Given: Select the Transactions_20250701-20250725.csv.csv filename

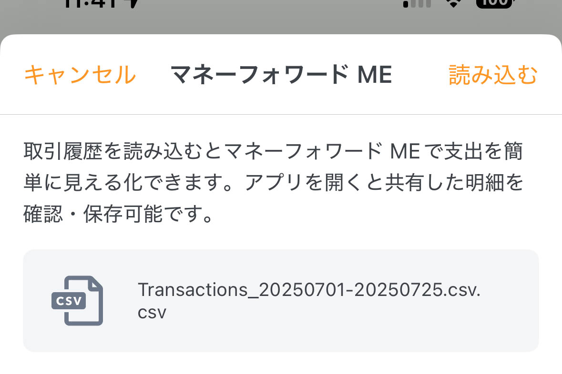Looking at the screenshot, I should (x=309, y=300).
